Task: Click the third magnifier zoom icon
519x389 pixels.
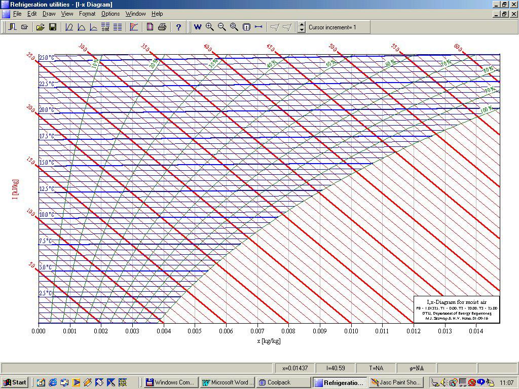Action: (234, 27)
